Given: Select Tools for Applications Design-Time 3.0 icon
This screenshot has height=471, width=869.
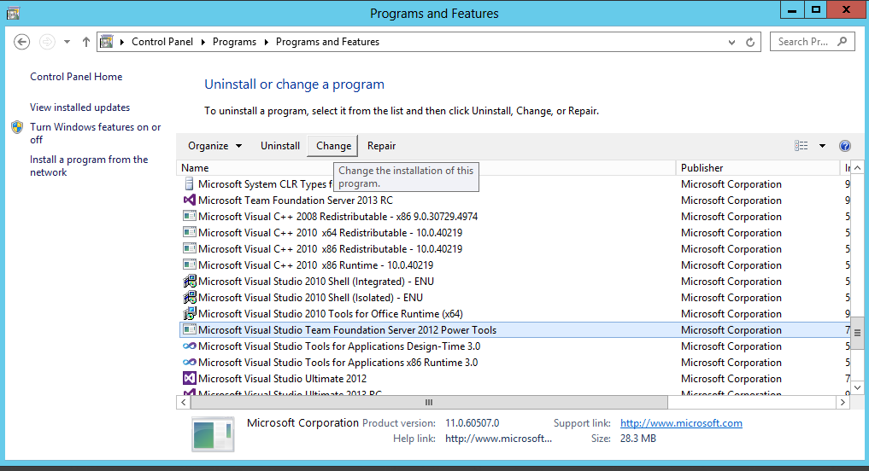Looking at the screenshot, I should [x=190, y=346].
